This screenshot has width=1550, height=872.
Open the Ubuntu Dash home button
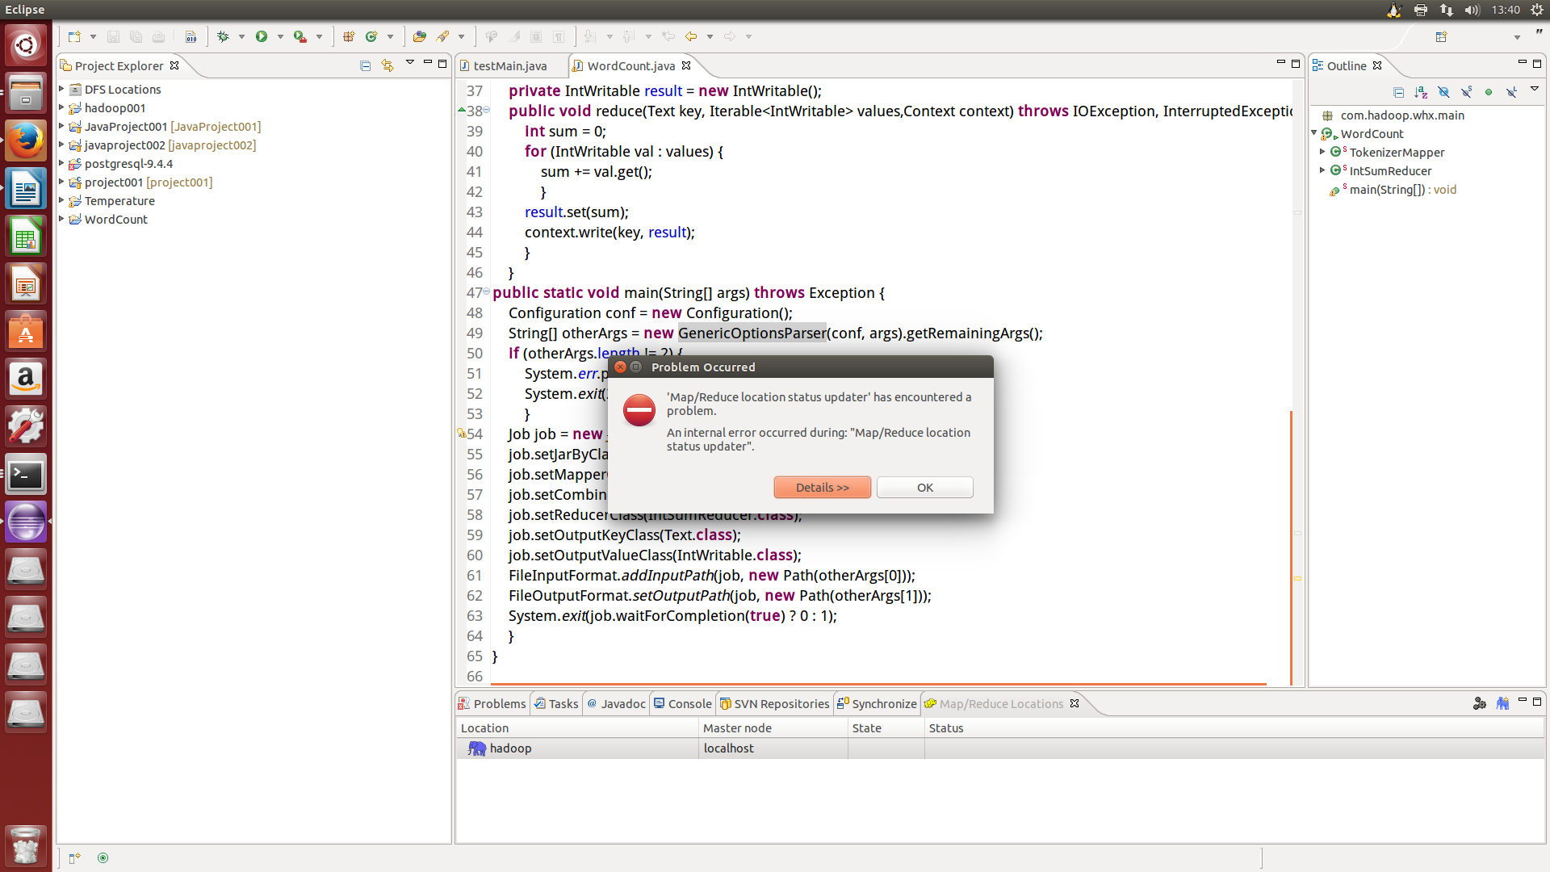click(x=26, y=46)
